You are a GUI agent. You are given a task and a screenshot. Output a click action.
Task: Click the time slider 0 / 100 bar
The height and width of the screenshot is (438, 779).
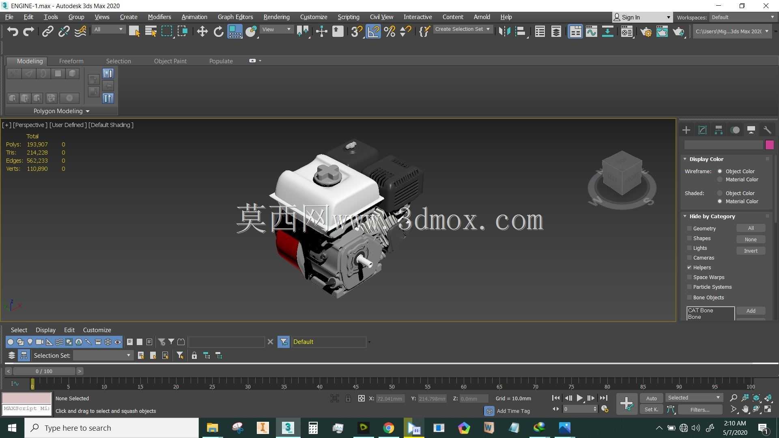tap(44, 371)
